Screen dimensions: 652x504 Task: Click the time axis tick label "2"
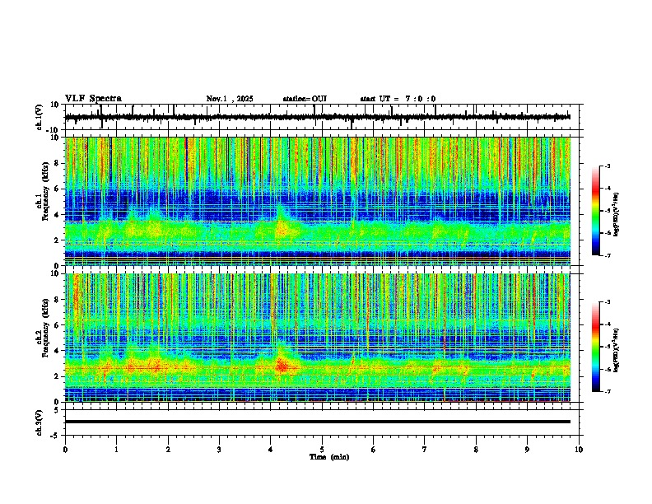[168, 450]
